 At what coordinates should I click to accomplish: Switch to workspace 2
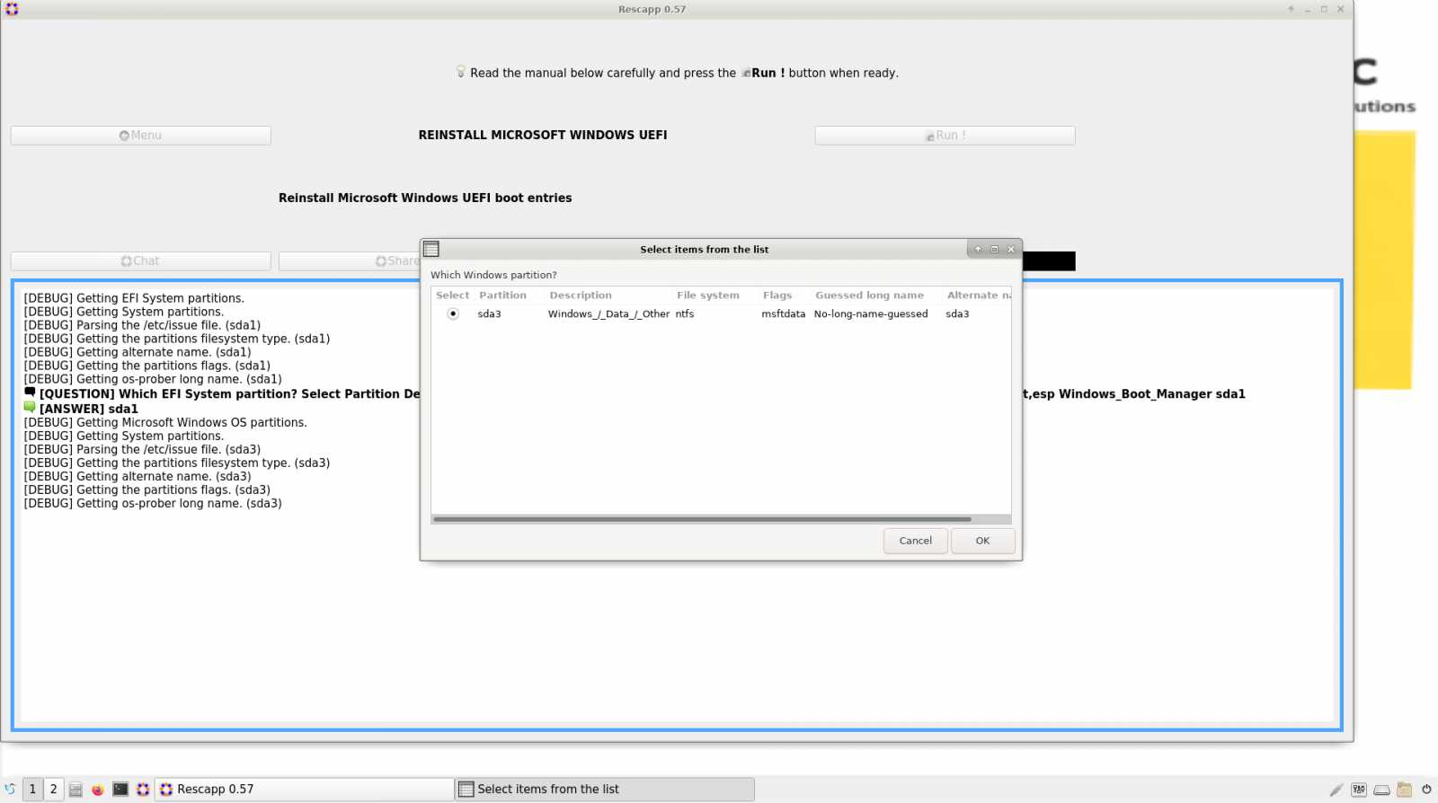53,789
